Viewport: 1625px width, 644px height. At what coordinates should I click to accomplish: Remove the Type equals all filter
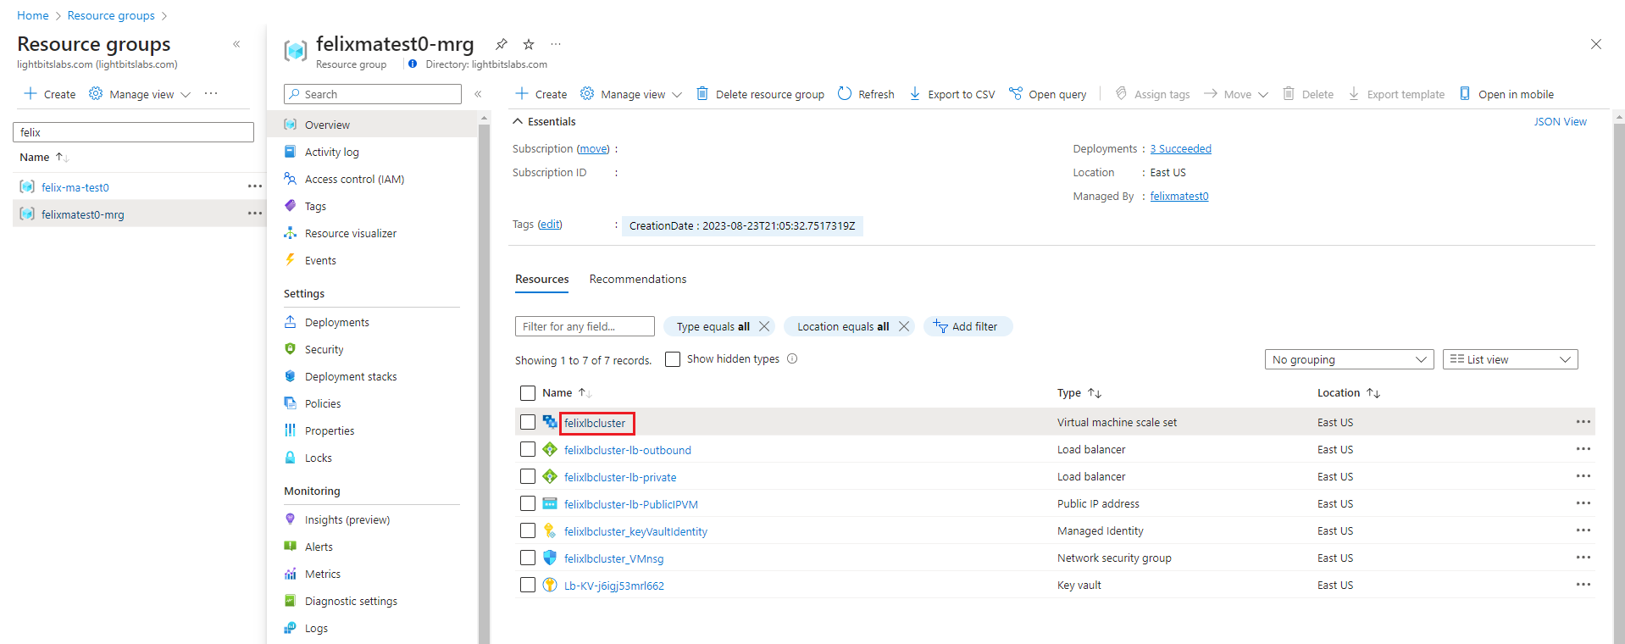(764, 326)
